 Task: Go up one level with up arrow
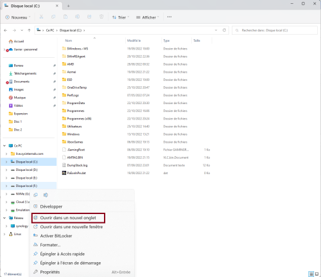[x=29, y=30]
